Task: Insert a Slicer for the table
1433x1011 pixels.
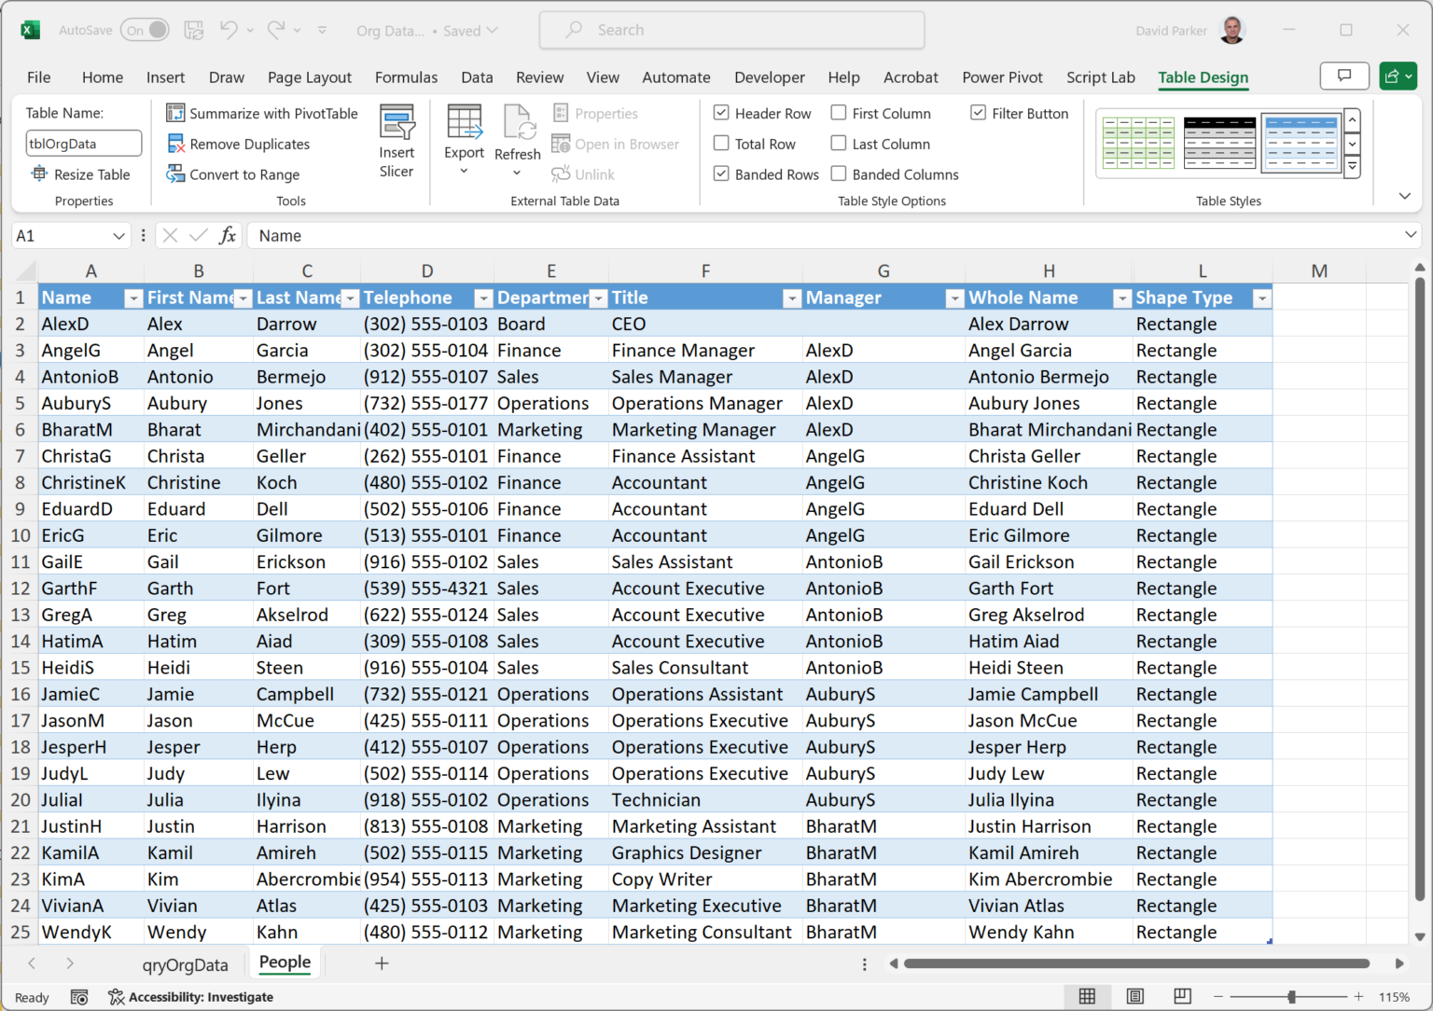Action: pos(397,138)
